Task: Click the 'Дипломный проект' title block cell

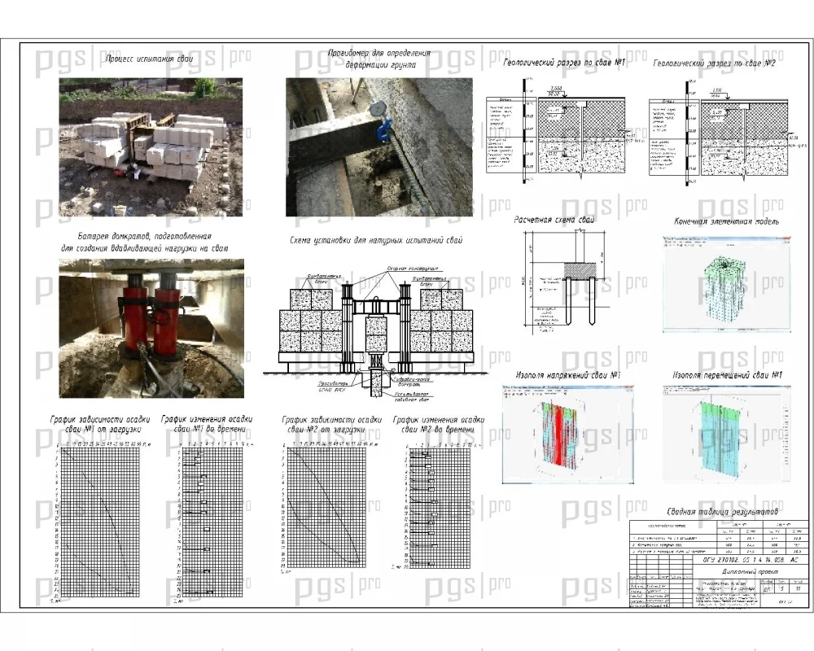Action: pyautogui.click(x=751, y=571)
